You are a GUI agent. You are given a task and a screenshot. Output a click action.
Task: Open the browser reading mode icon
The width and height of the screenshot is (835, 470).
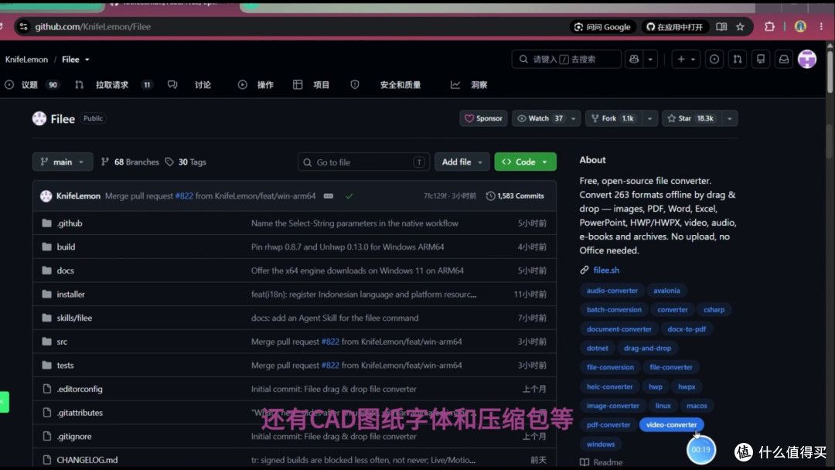coord(721,26)
